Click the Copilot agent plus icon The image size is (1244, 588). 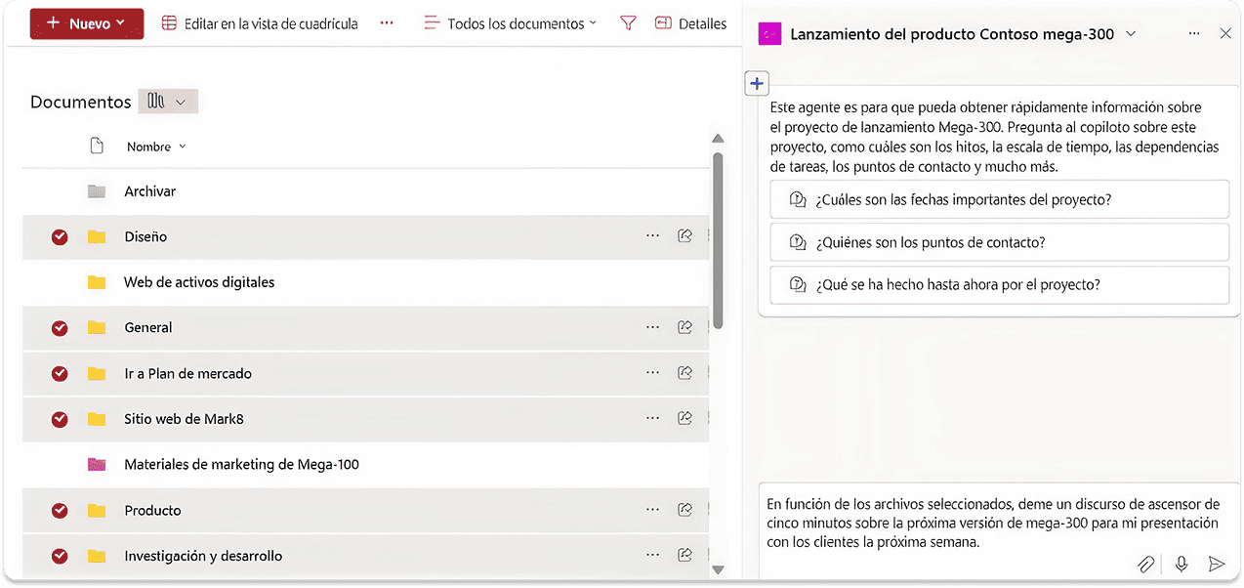pyautogui.click(x=757, y=83)
